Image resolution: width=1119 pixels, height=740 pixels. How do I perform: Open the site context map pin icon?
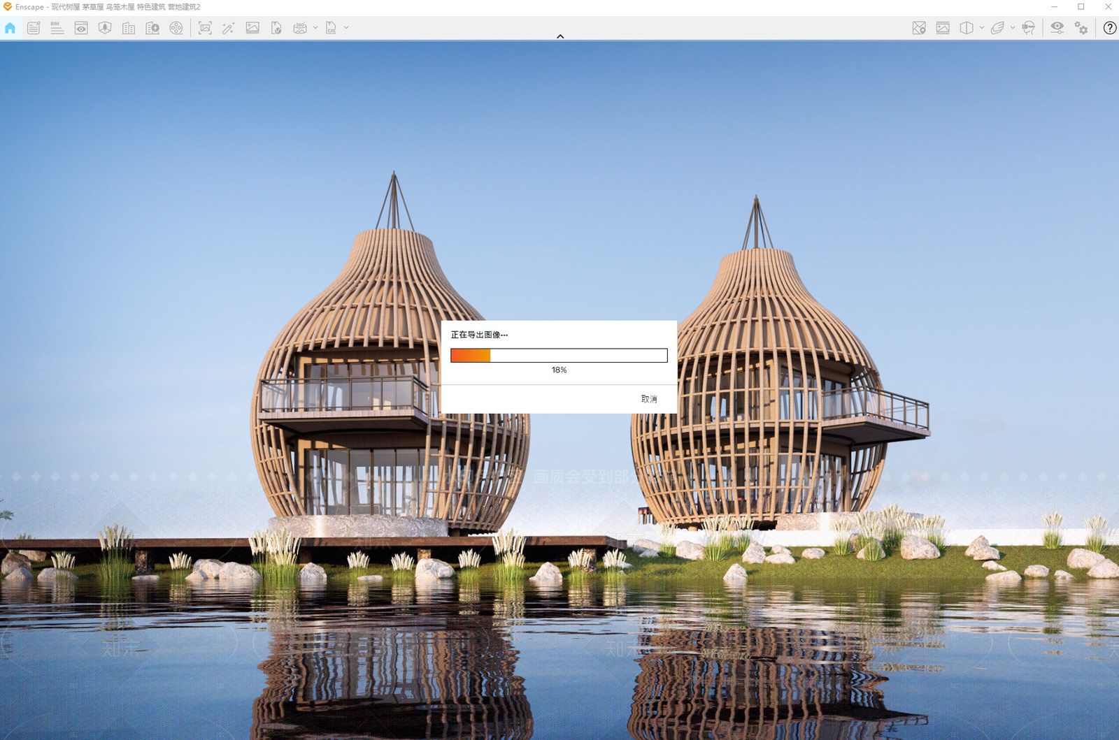(919, 28)
